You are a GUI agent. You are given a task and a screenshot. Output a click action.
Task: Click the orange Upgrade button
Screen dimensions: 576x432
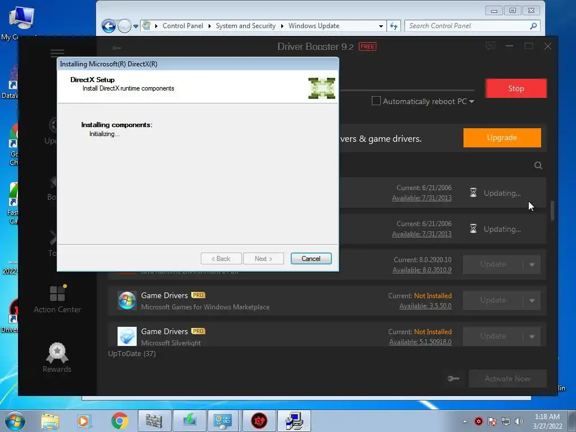502,138
